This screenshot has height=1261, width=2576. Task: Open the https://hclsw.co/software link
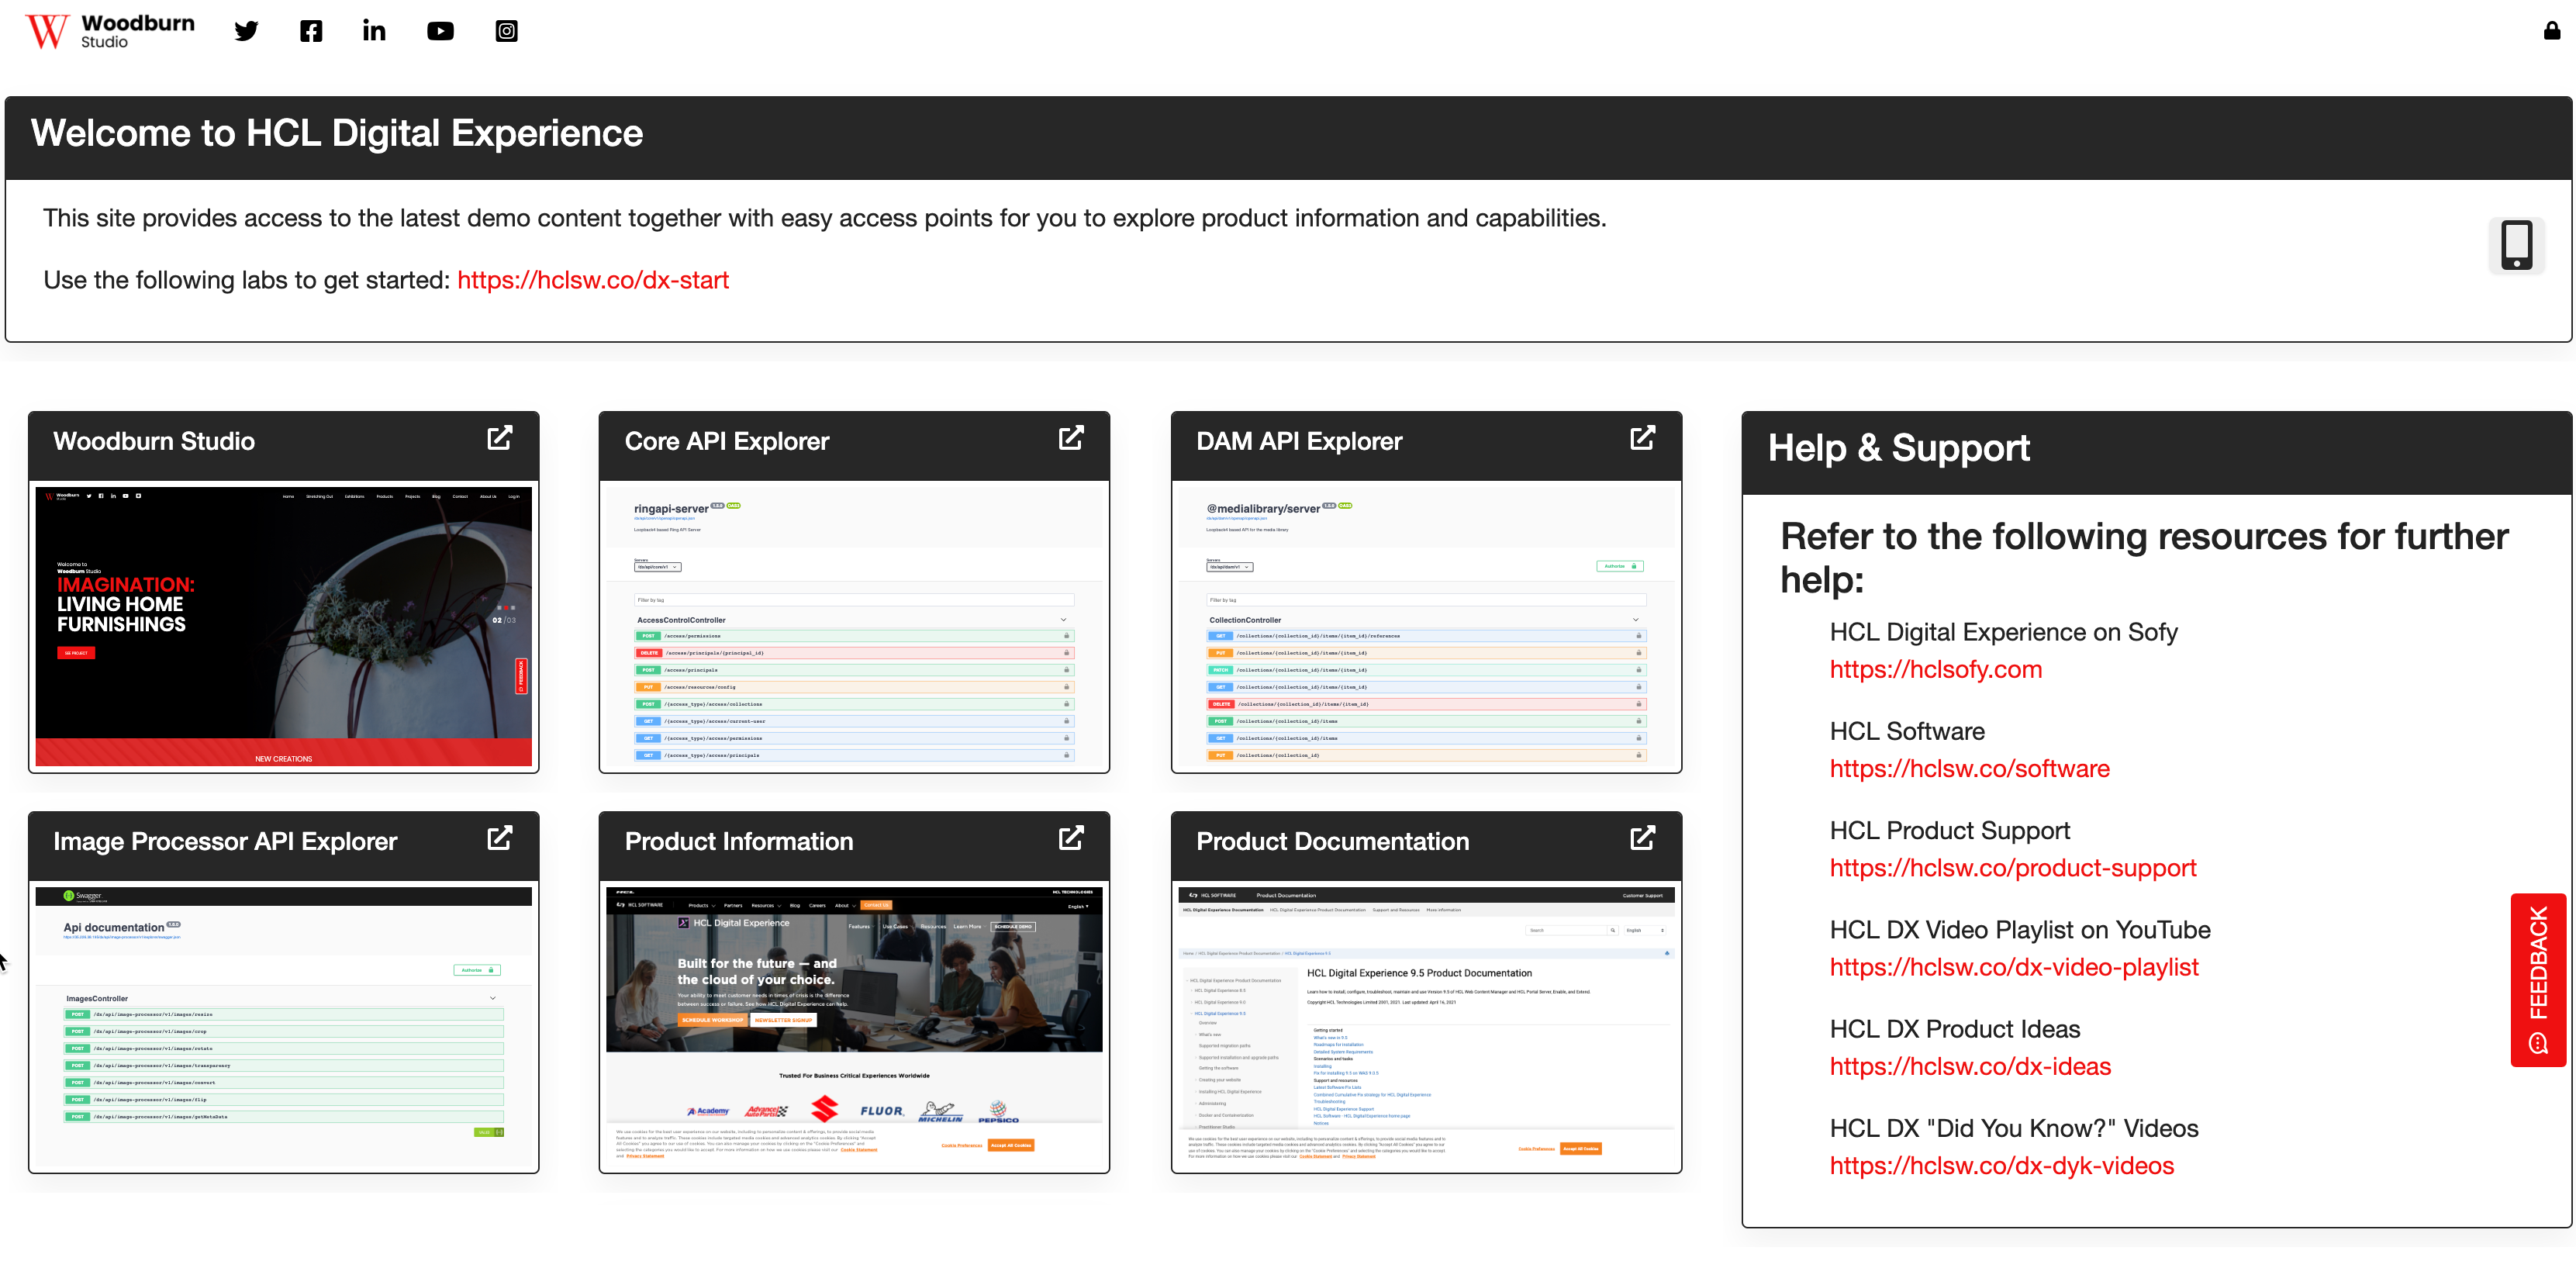(1970, 768)
